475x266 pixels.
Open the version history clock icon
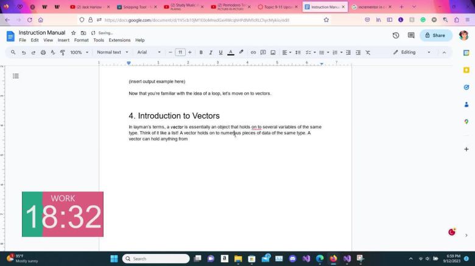(x=396, y=35)
